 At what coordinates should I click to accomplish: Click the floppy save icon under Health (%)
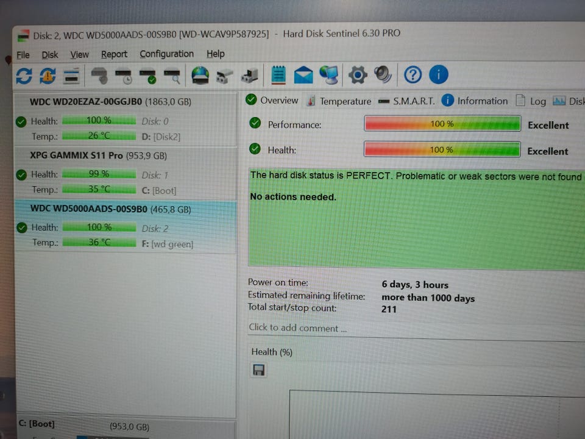click(258, 370)
